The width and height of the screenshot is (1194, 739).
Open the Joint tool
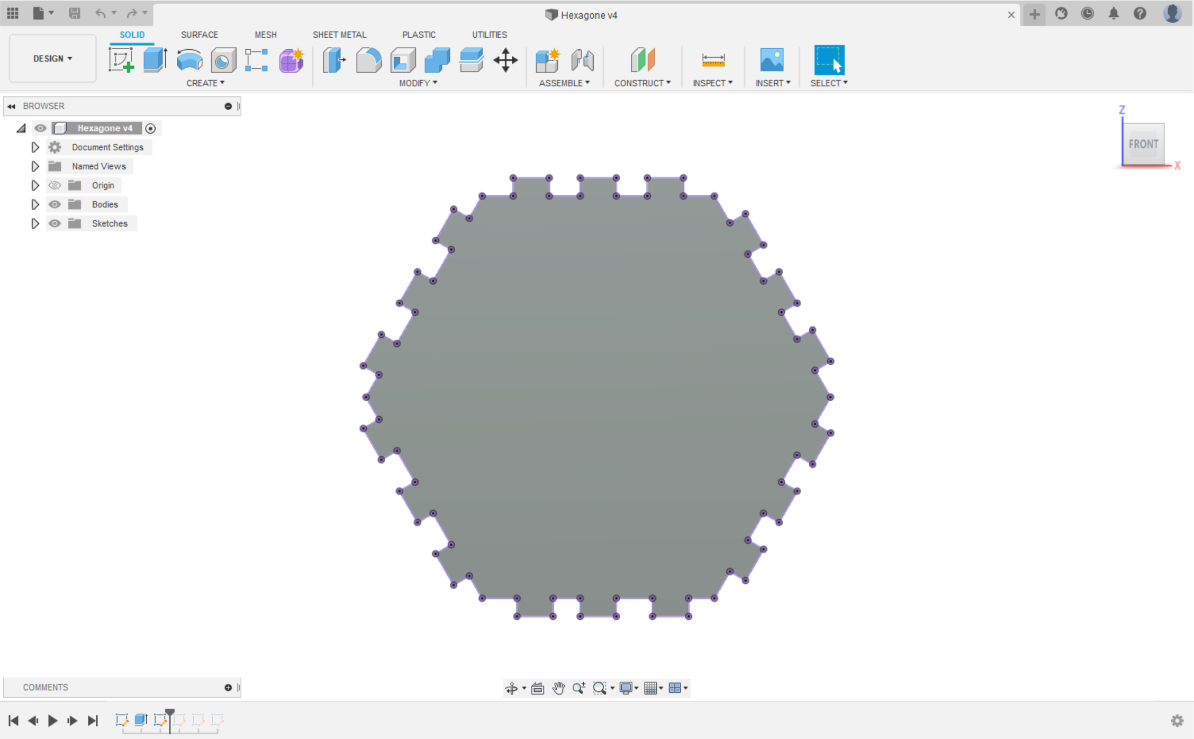[583, 60]
